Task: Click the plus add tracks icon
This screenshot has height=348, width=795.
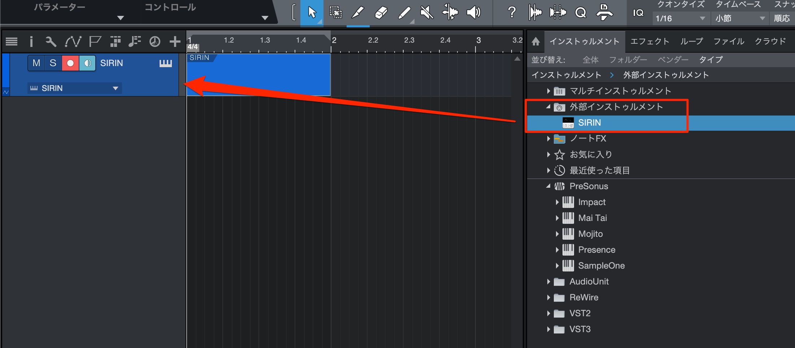Action: [175, 42]
